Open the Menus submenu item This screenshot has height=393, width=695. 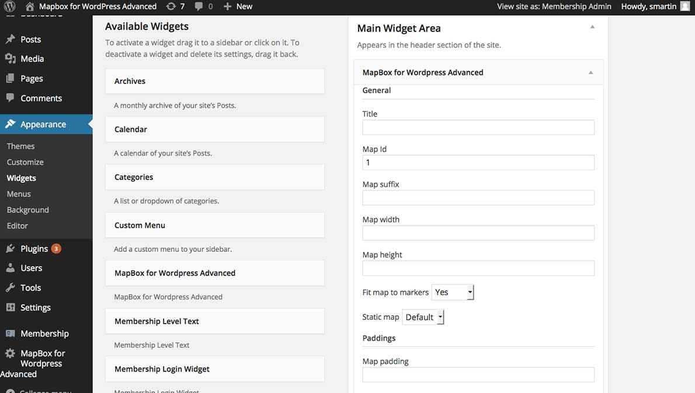point(19,194)
